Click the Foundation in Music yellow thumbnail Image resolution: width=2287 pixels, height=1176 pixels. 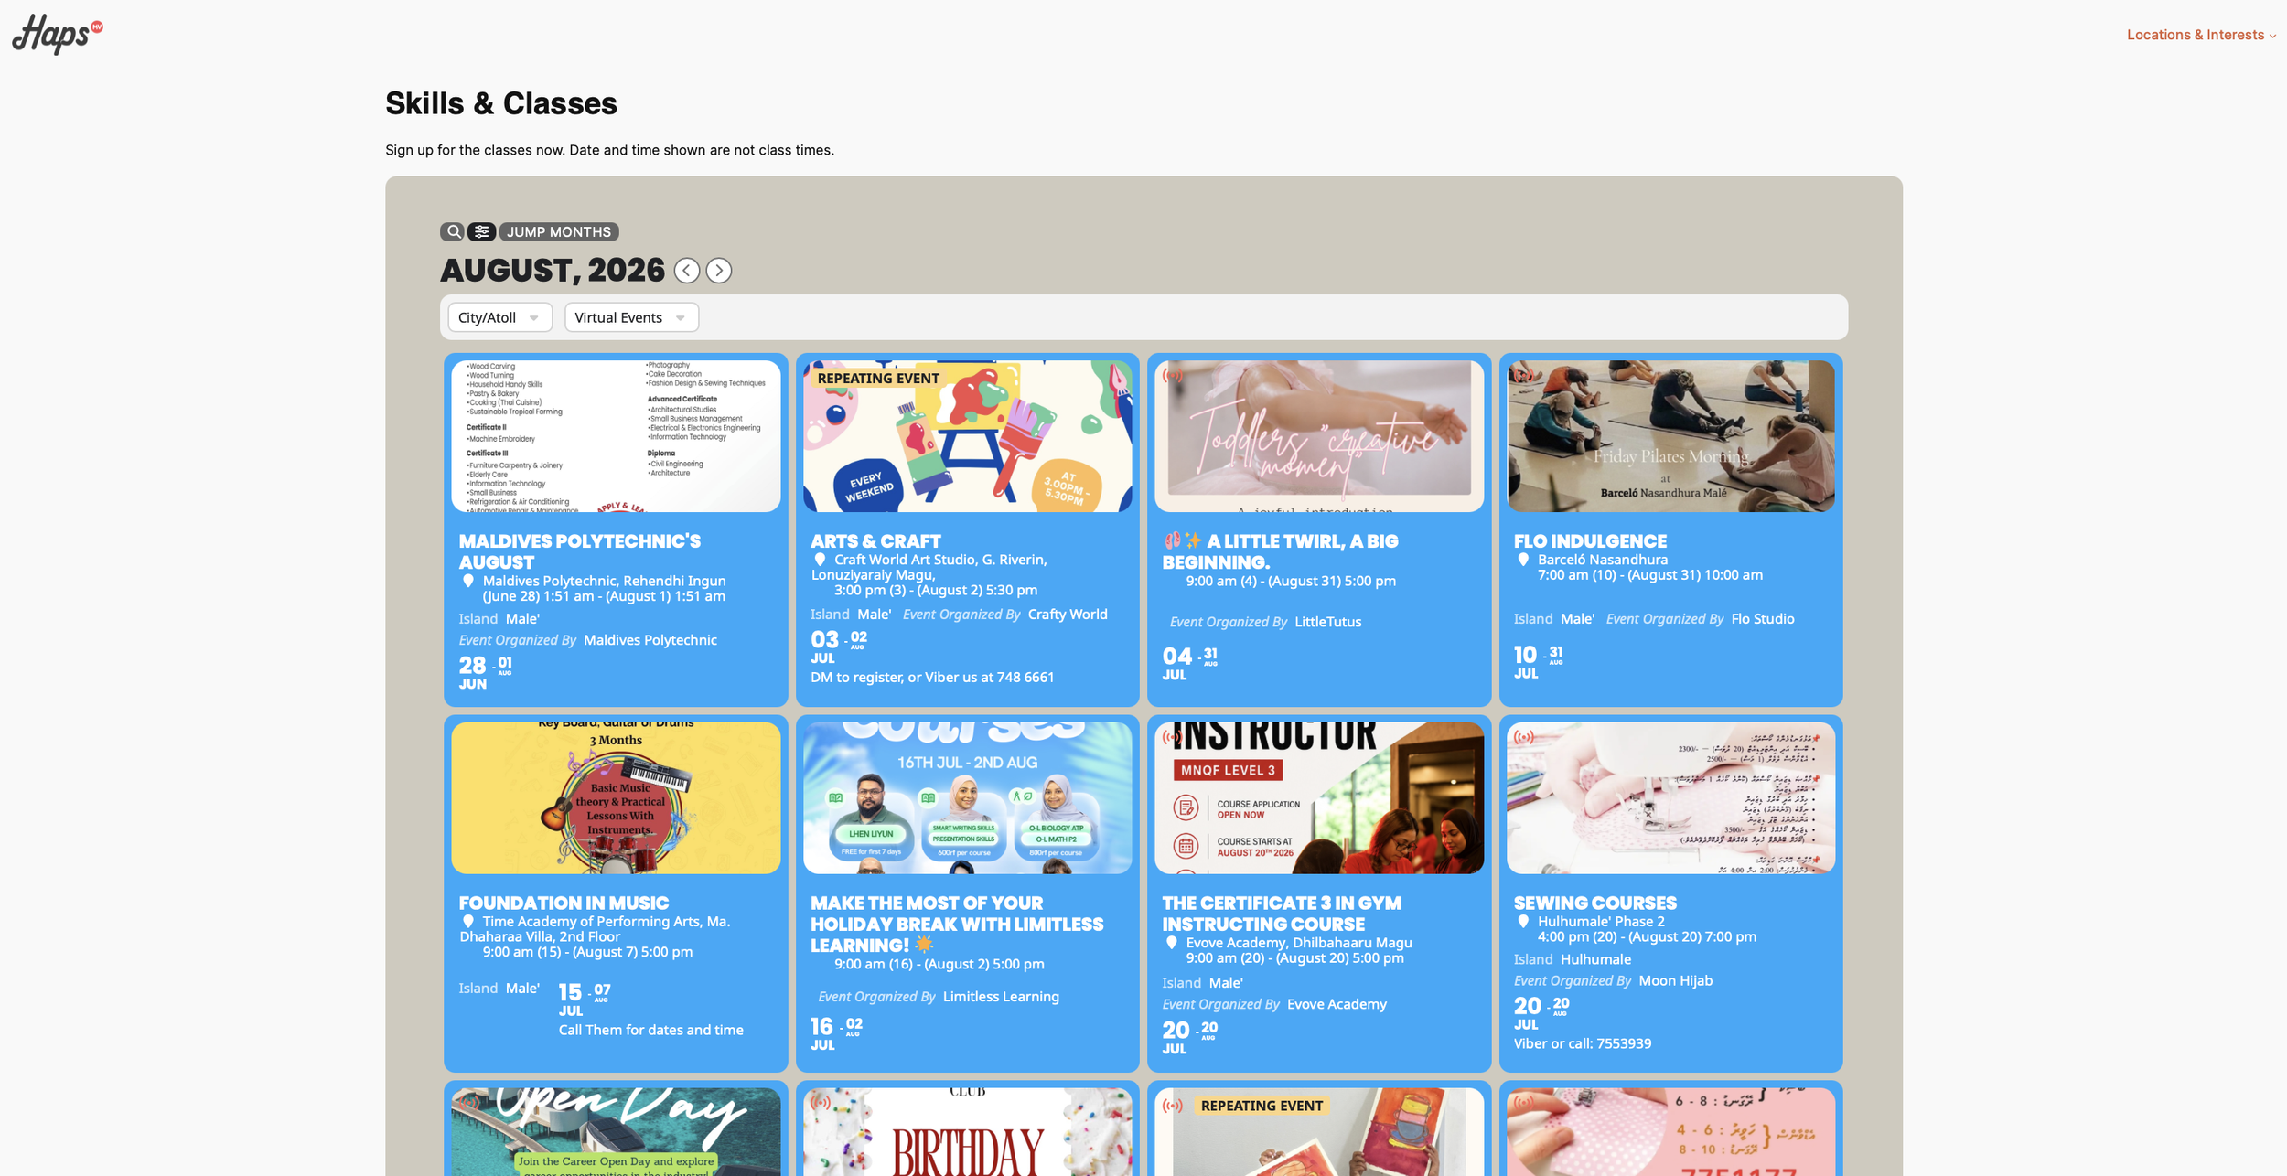(616, 798)
